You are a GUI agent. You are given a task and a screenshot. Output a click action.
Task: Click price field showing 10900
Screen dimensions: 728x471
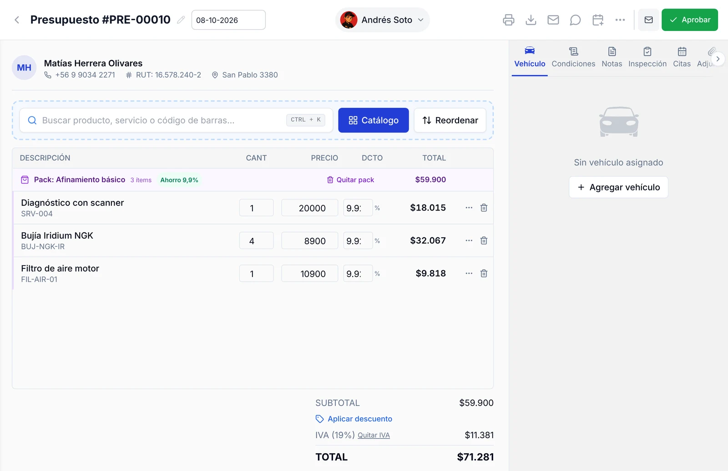point(310,273)
